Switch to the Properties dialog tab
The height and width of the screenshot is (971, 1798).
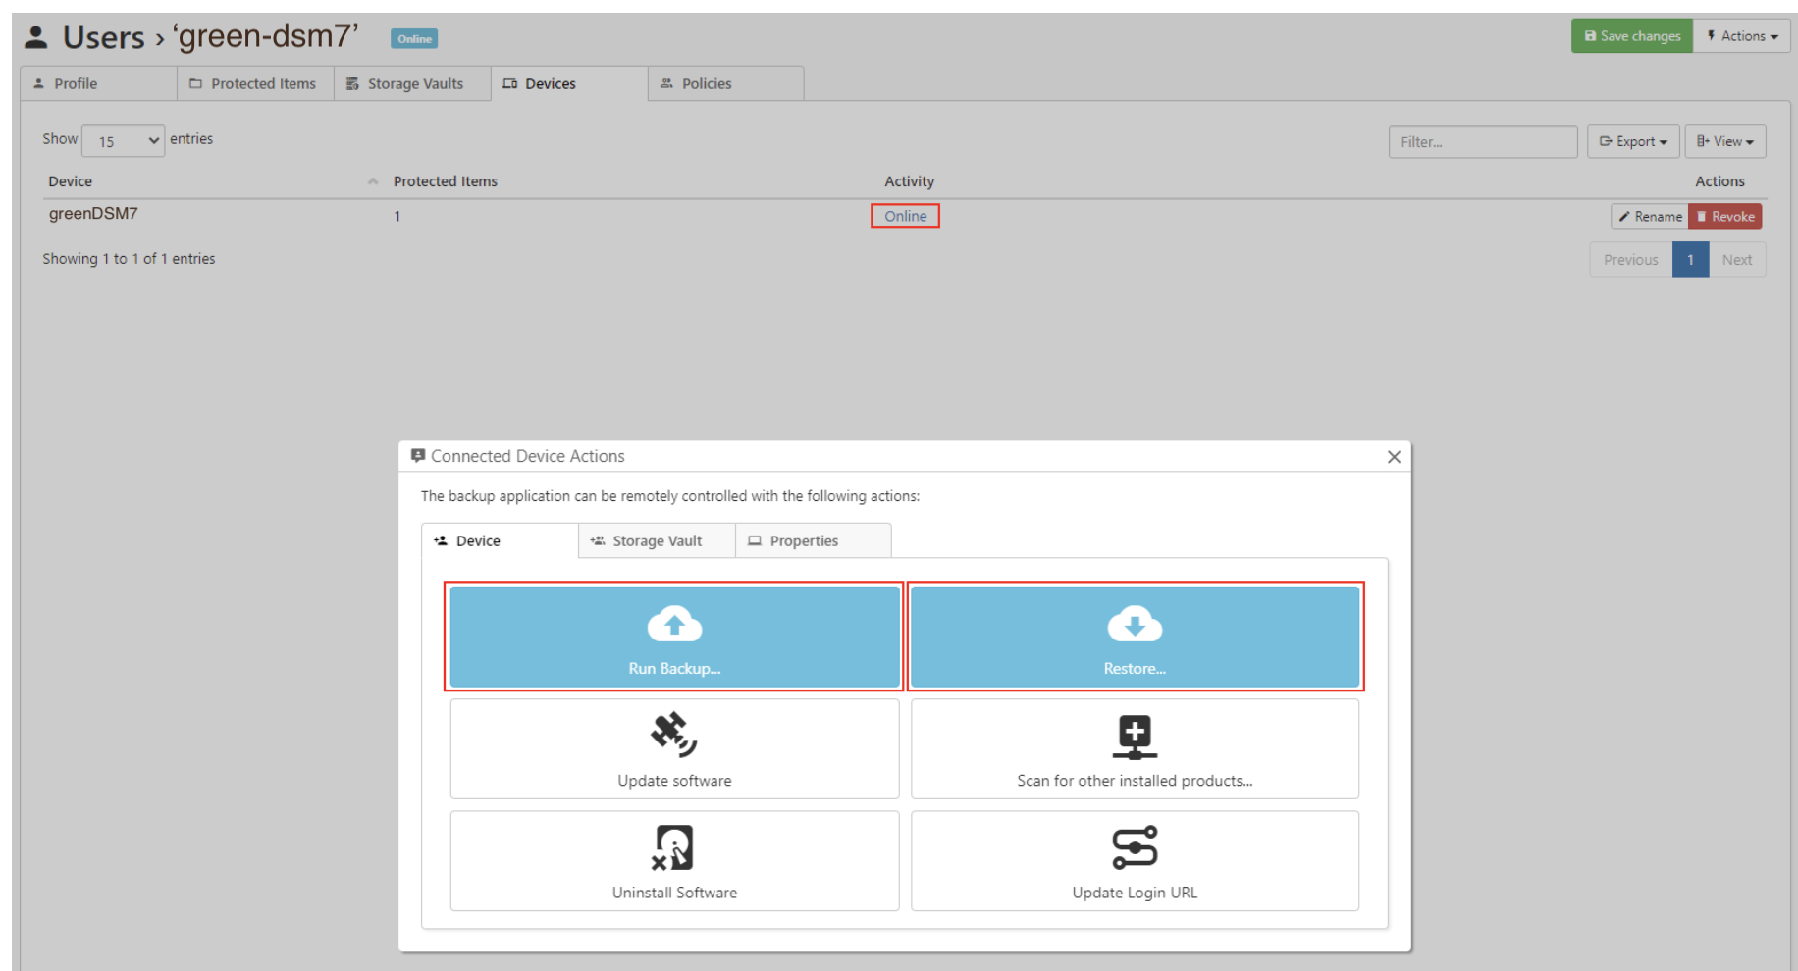pyautogui.click(x=803, y=541)
